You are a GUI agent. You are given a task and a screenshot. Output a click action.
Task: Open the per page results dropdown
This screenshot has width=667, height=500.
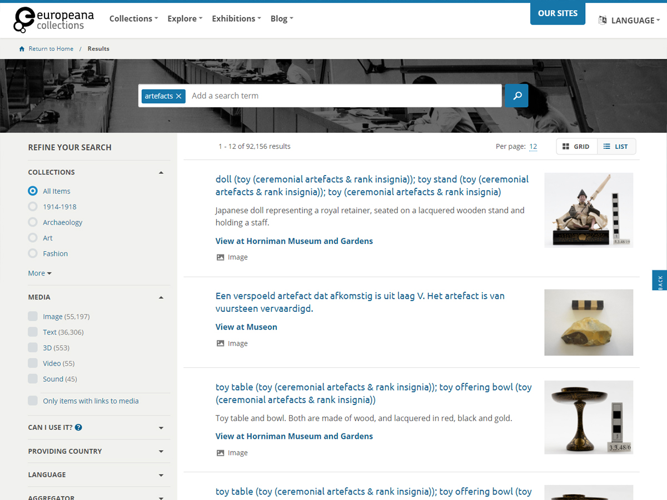click(532, 147)
